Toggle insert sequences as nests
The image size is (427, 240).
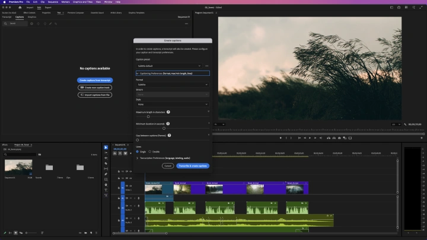pyautogui.click(x=115, y=153)
